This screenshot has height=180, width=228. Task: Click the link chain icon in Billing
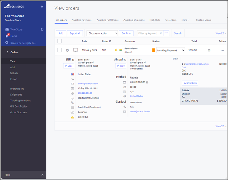coord(72,103)
